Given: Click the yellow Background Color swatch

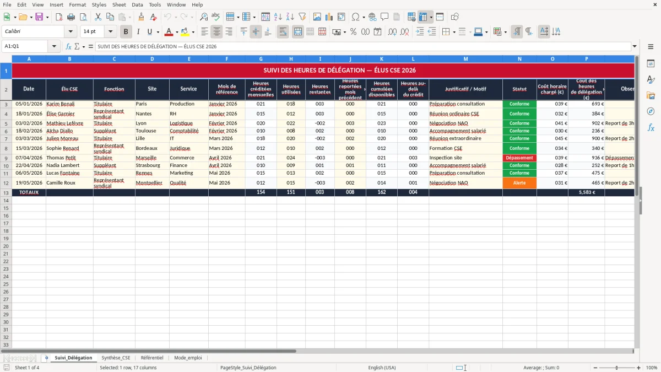Looking at the screenshot, I should (185, 32).
